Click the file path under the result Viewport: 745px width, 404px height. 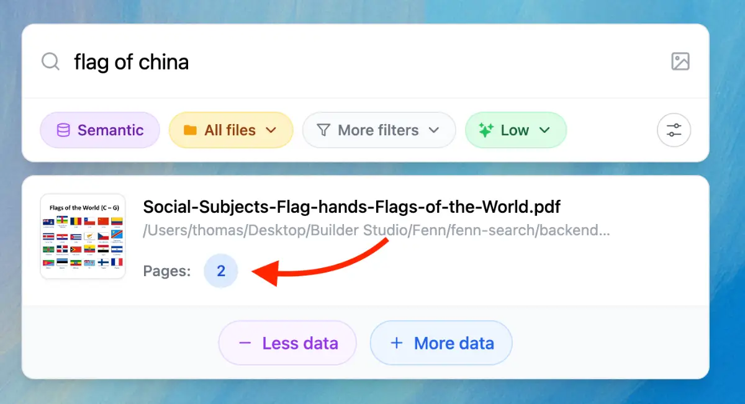pos(376,231)
